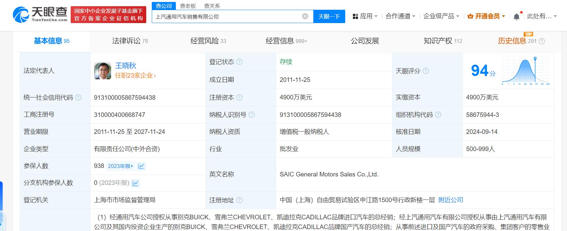567x231 pixels.
Task: Open the 法律诉讼 tab
Action: coord(130,41)
